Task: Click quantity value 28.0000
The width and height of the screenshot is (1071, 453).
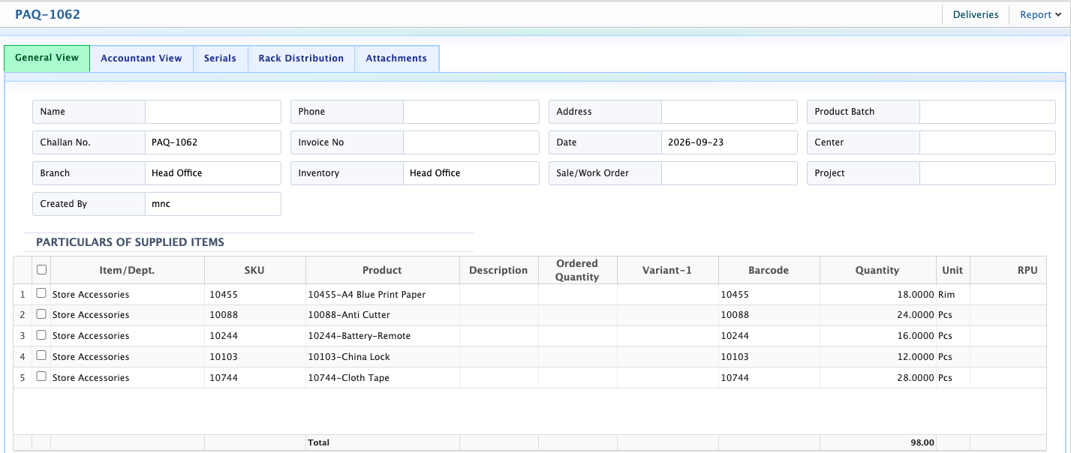Action: tap(916, 378)
